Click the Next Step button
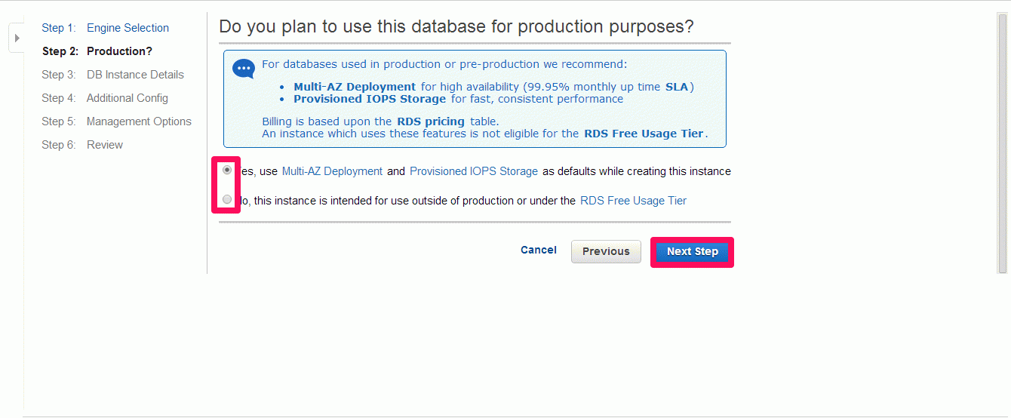The height and width of the screenshot is (418, 1011). 692,252
